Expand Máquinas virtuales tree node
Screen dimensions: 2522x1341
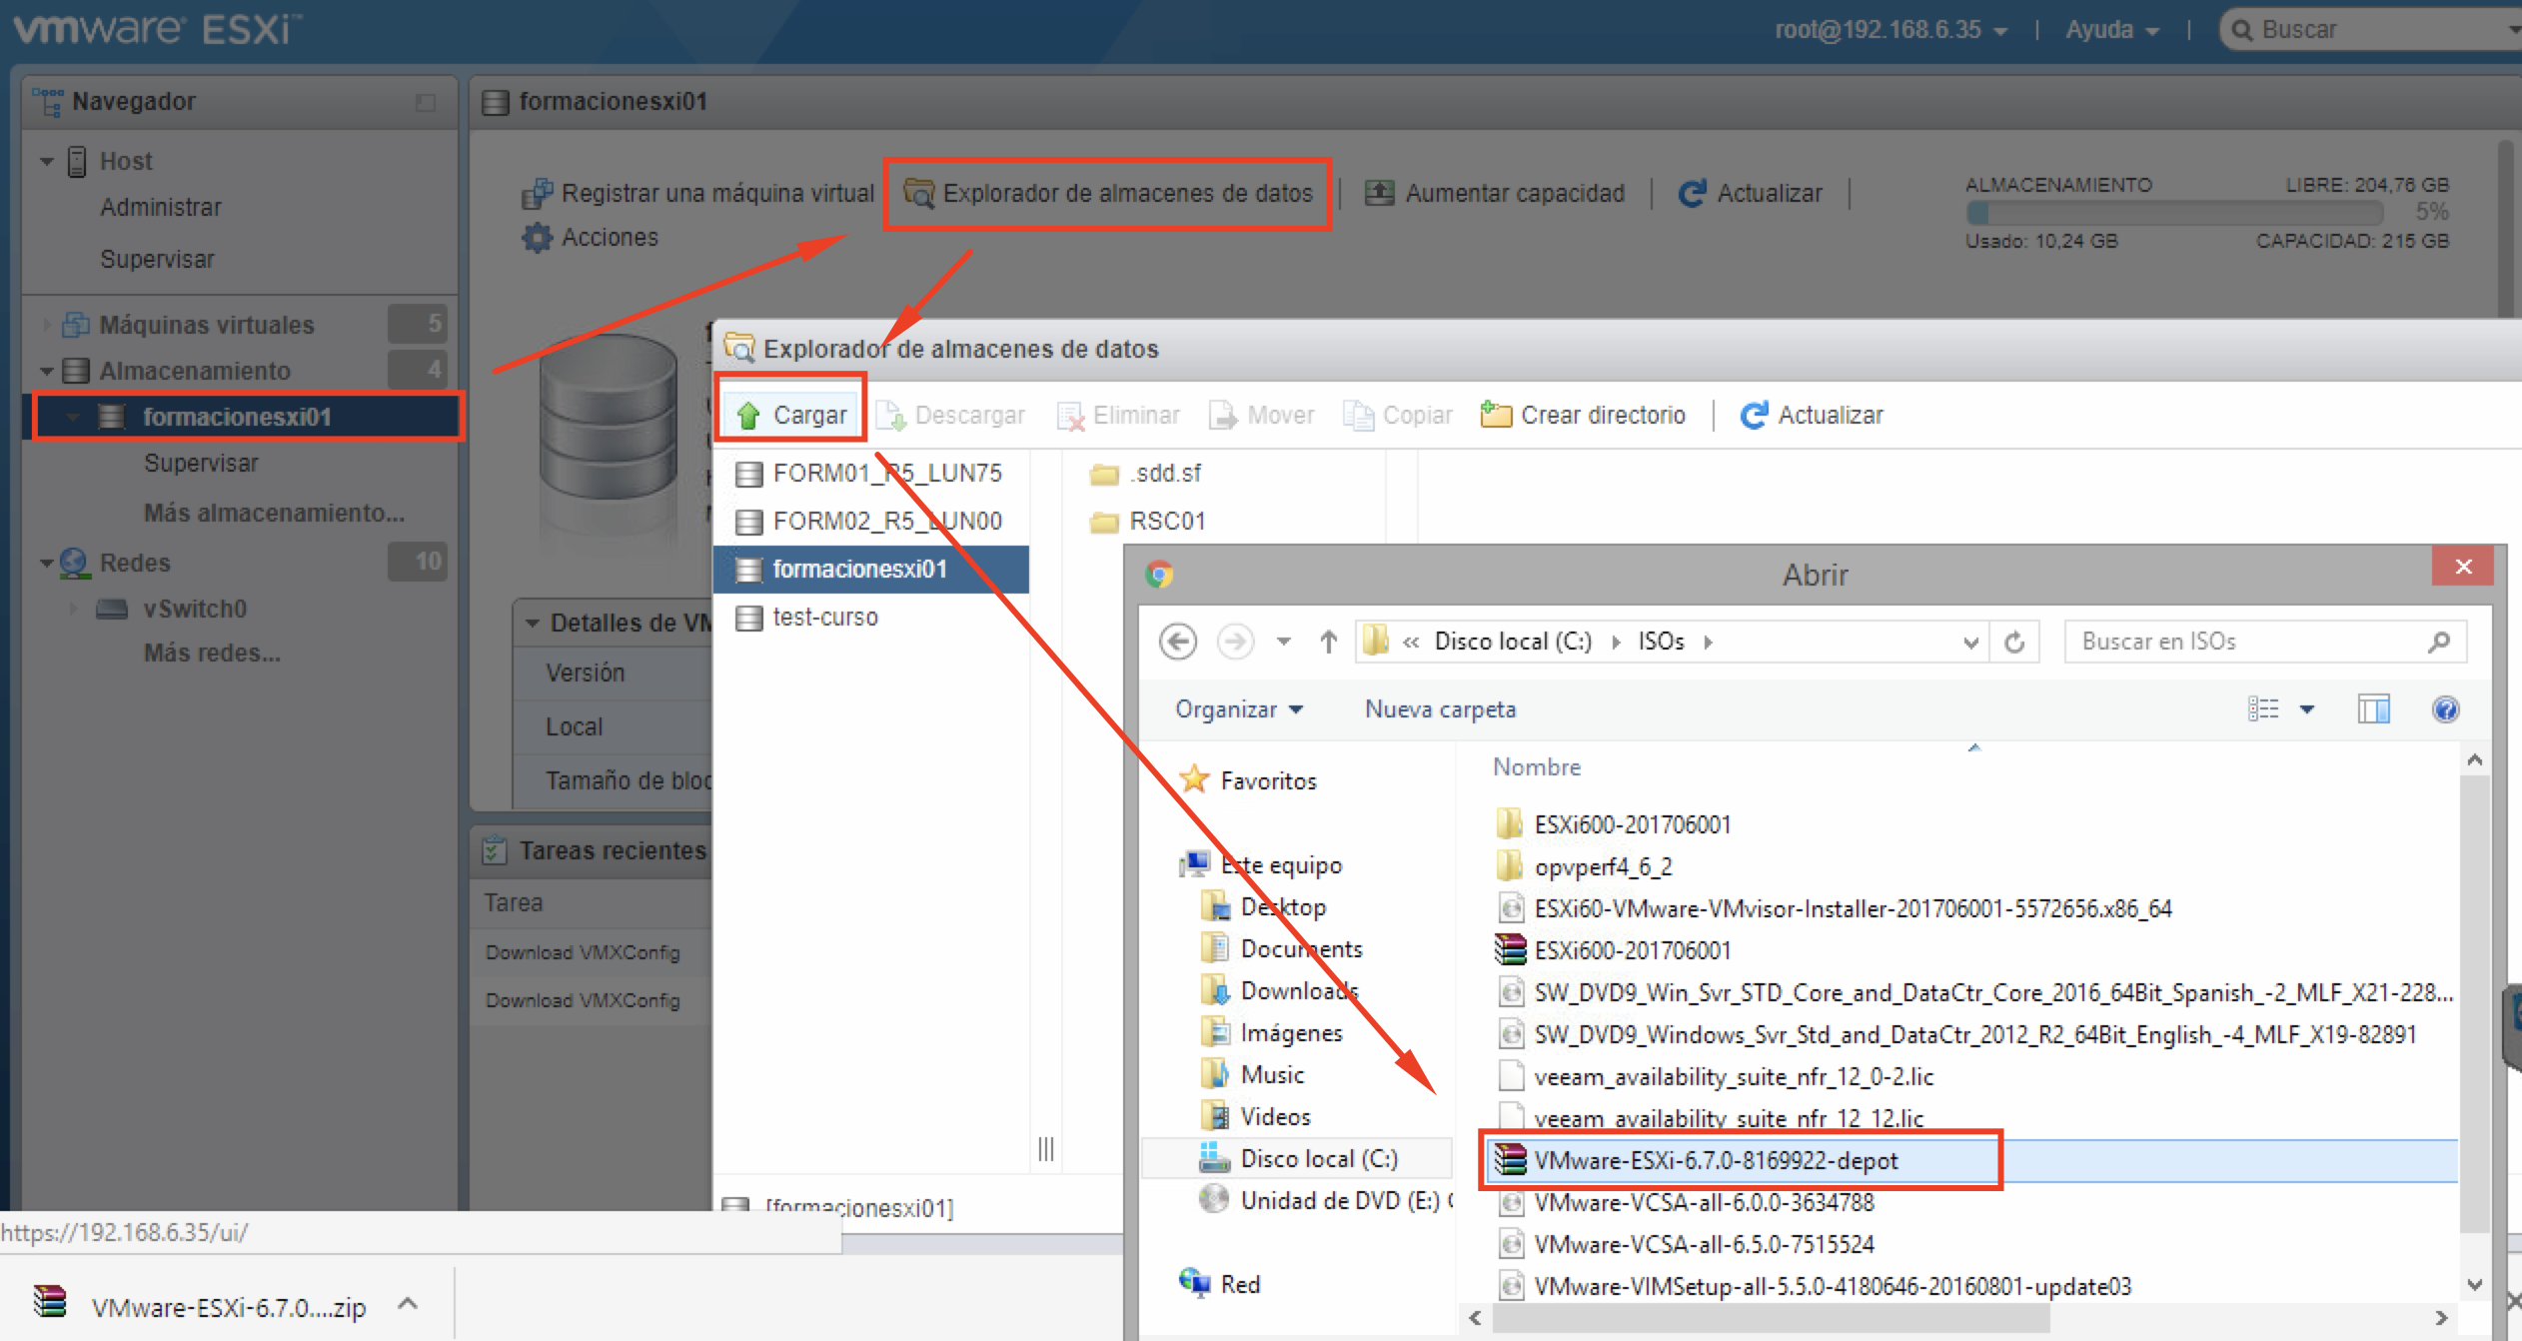click(x=47, y=325)
